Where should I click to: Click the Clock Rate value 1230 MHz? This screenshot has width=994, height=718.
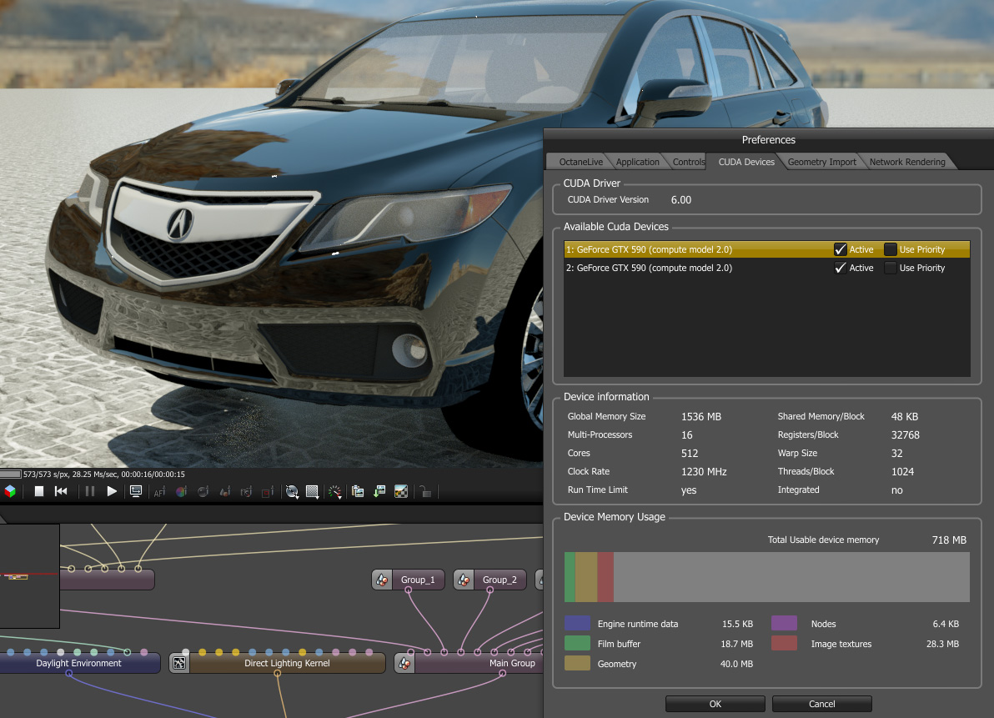point(704,471)
